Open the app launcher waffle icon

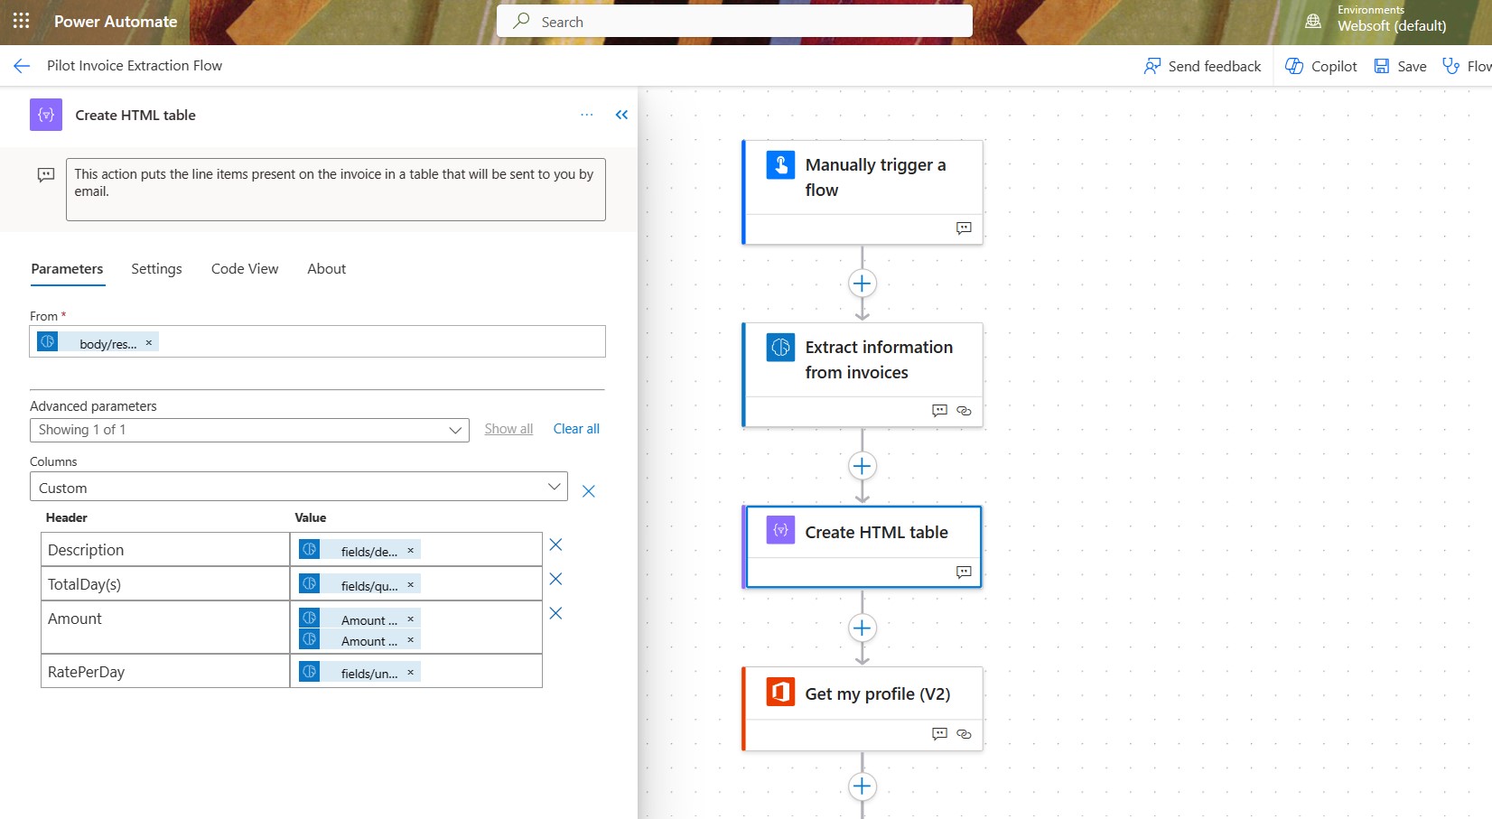click(x=22, y=21)
